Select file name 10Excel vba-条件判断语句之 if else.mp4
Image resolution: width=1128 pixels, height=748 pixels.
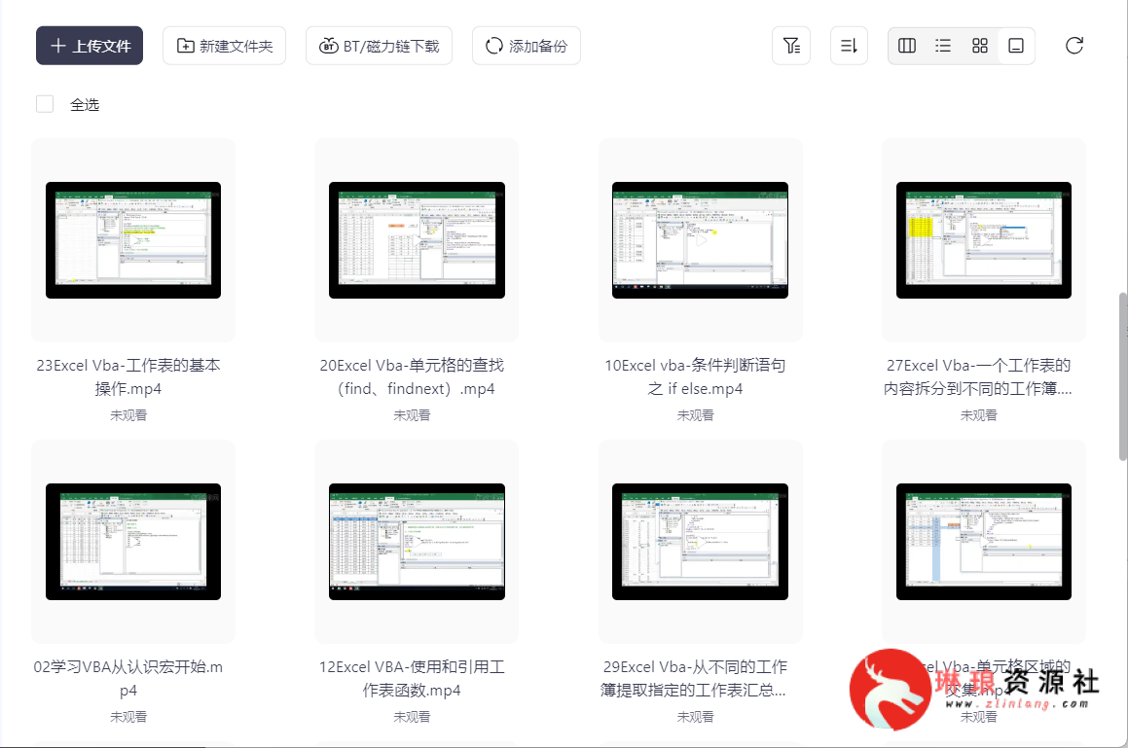(696, 376)
